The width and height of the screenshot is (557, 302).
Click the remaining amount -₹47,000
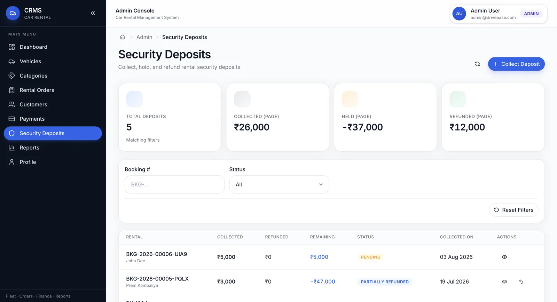(323, 282)
